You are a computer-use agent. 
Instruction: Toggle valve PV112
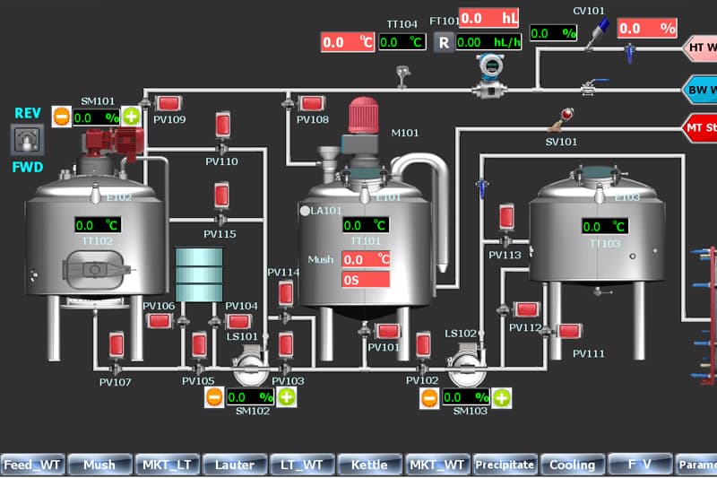point(526,309)
